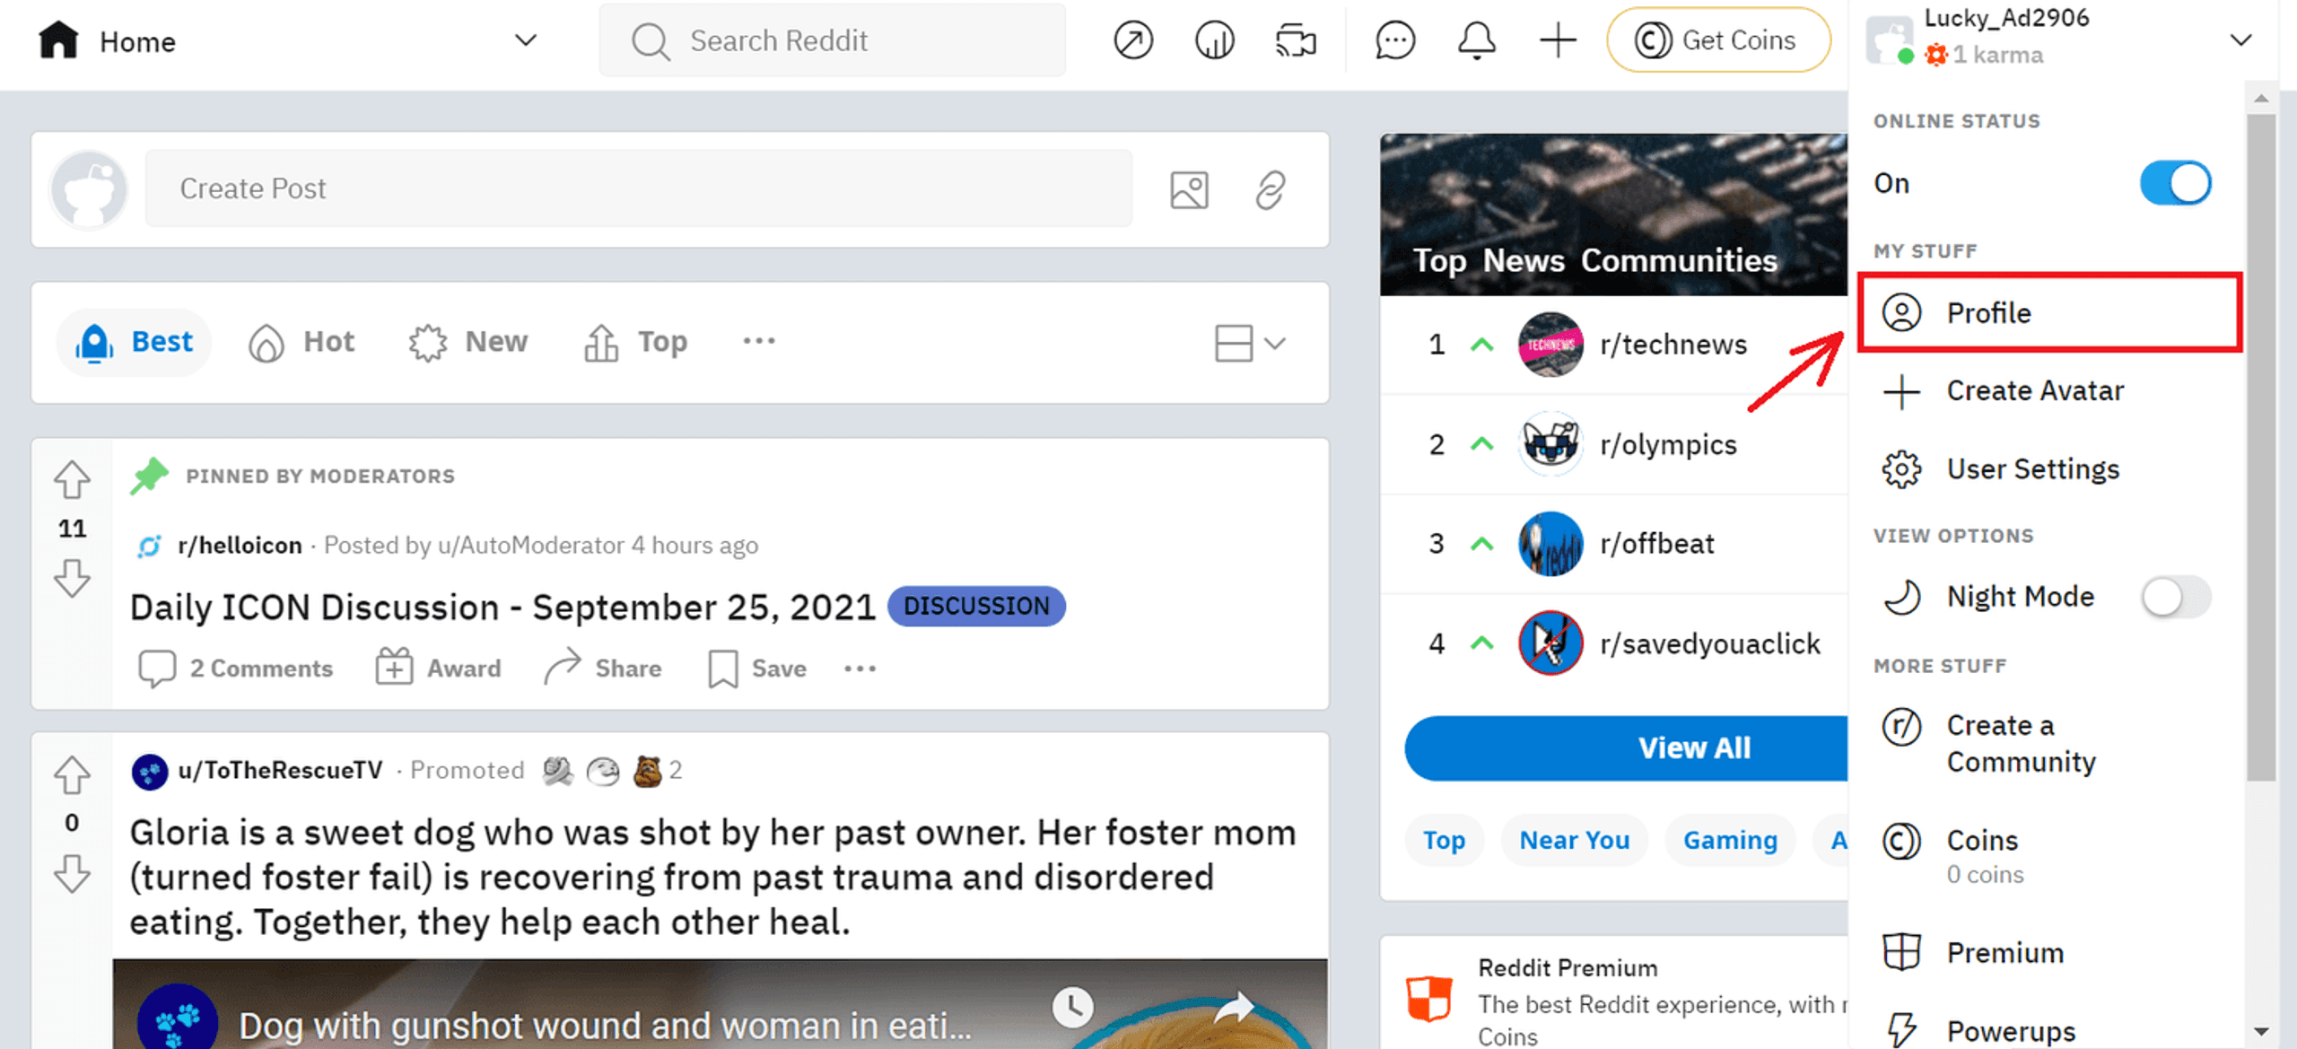
Task: Select the Gaming category chip
Action: coord(1729,841)
